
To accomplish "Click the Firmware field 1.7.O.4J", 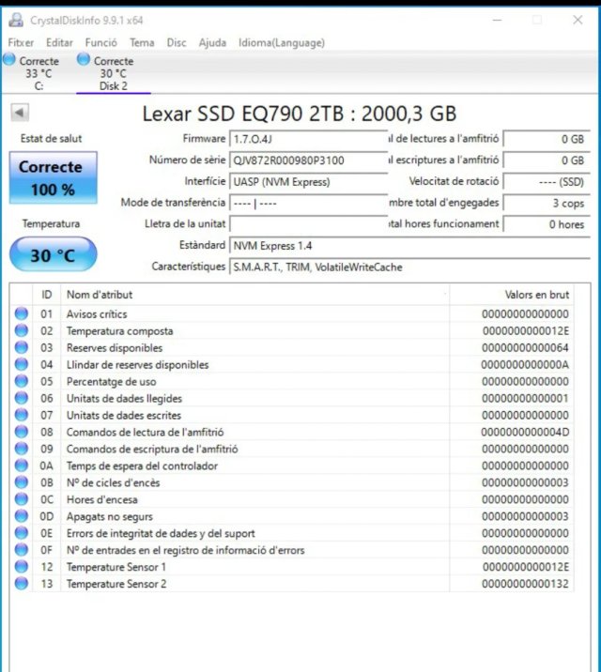I will 308,139.
